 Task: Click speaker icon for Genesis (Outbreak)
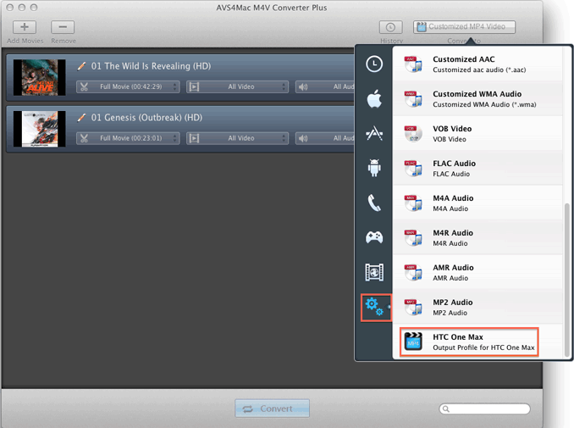[303, 138]
